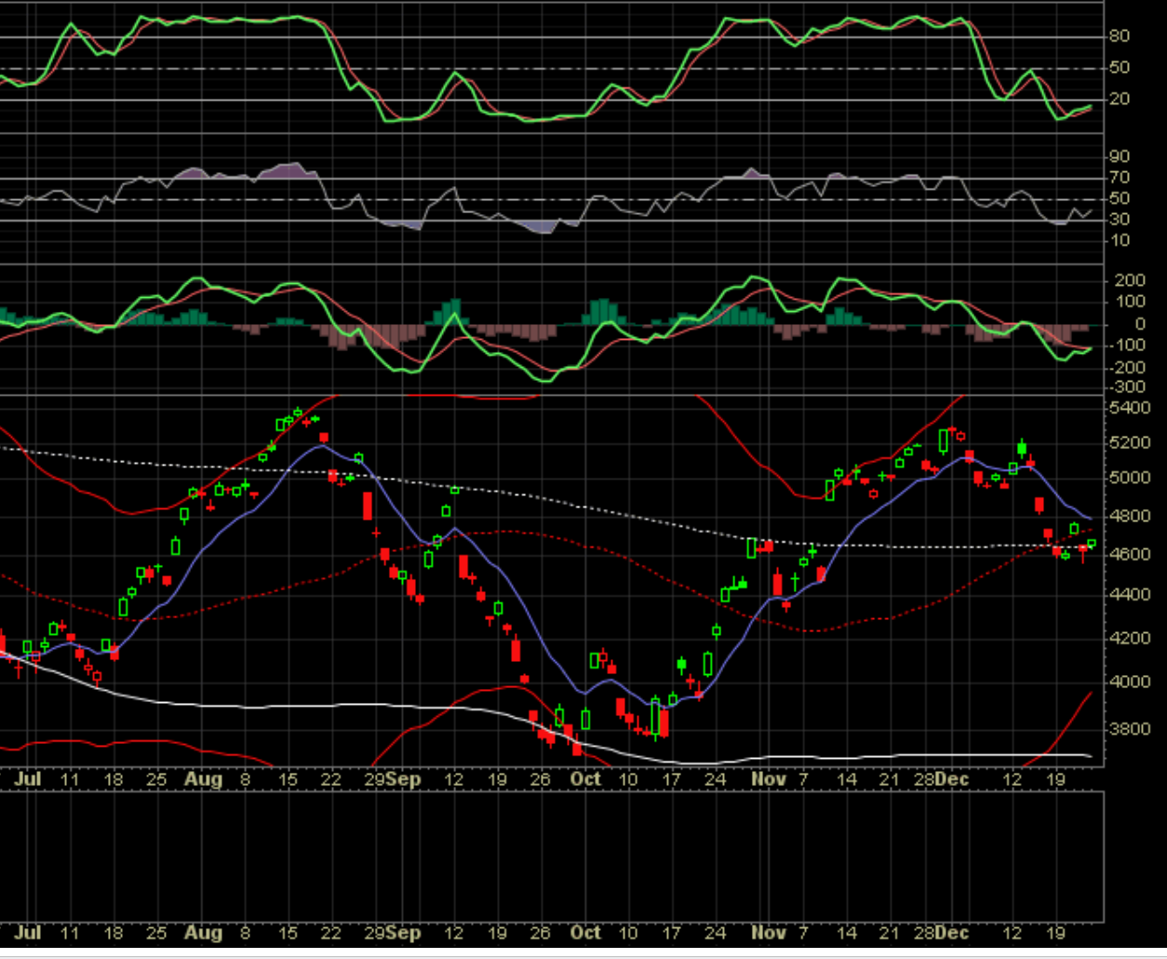Viewport: 1167px width, 959px height.
Task: Click Jul on the bottom date axis
Action: [x=29, y=932]
